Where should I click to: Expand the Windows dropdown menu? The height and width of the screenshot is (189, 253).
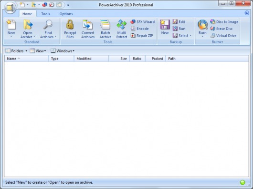pos(63,51)
